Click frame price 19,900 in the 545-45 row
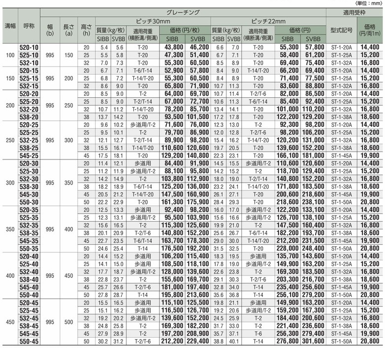 pos(370,334)
